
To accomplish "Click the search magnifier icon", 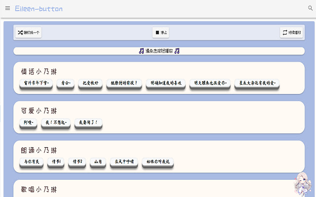I will 311,8.
